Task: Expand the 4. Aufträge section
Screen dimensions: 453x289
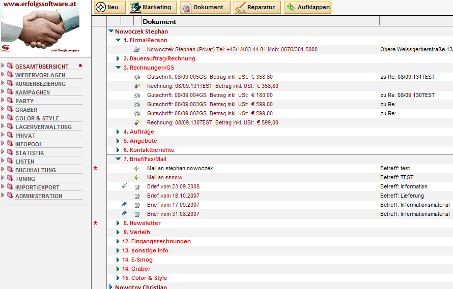Action: pos(118,132)
